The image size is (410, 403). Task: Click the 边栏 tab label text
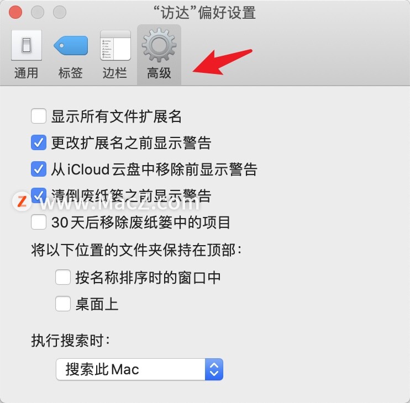[x=115, y=73]
